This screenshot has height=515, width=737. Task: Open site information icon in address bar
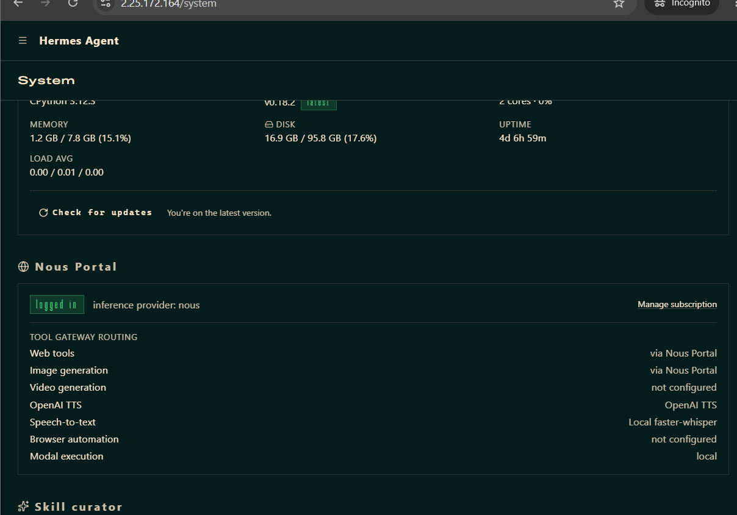pyautogui.click(x=106, y=4)
